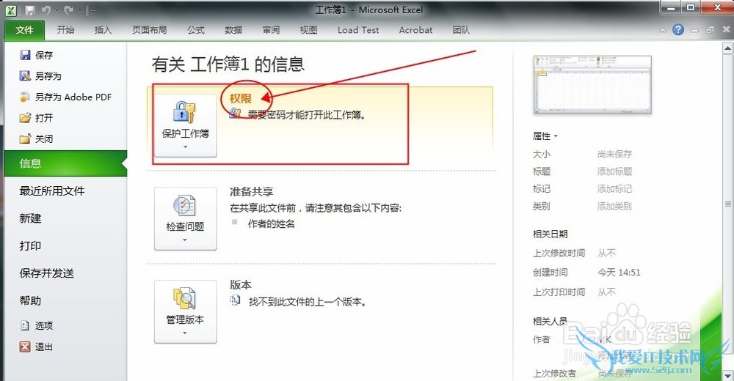The height and width of the screenshot is (381, 734).
Task: Choose 打印 in the backstage menu
Action: [x=30, y=245]
